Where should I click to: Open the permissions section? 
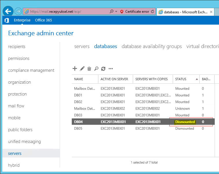tap(19, 58)
